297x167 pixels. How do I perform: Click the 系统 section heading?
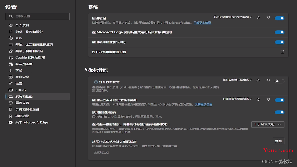tap(93, 7)
